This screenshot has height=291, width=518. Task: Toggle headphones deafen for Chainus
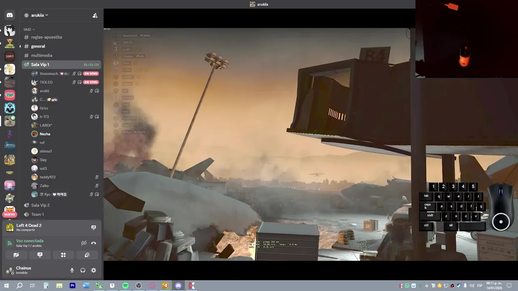pos(83,270)
